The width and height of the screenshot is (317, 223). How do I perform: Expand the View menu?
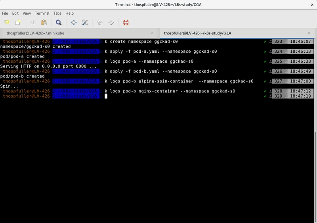tap(27, 13)
